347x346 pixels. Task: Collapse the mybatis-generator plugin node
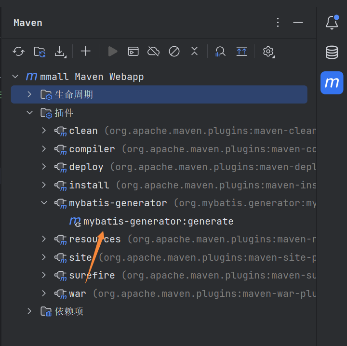tap(44, 203)
